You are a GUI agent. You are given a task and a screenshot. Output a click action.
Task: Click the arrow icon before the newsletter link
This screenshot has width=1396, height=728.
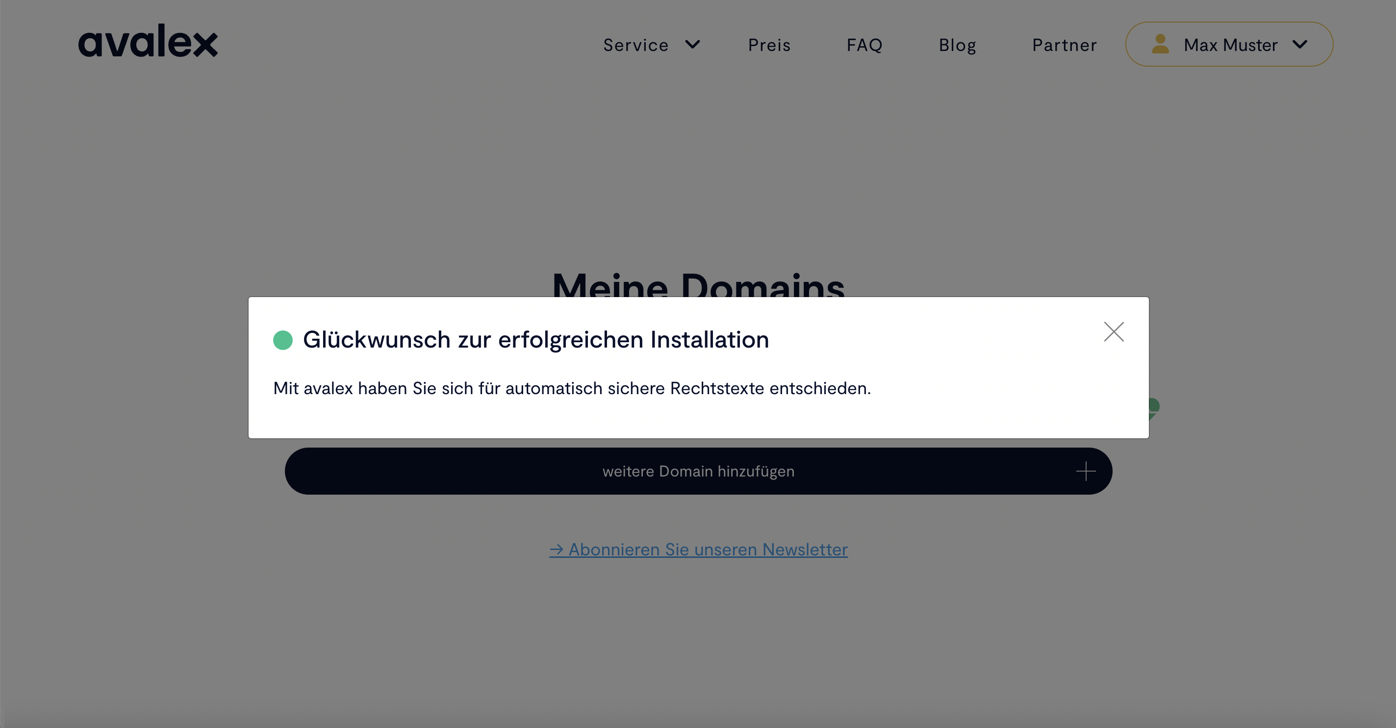pyautogui.click(x=558, y=549)
